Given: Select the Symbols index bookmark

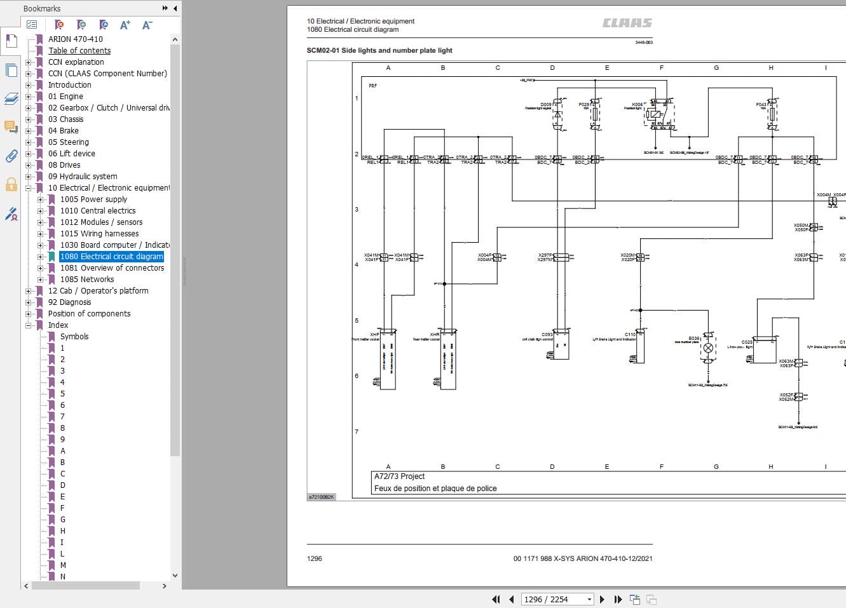Looking at the screenshot, I should (74, 337).
